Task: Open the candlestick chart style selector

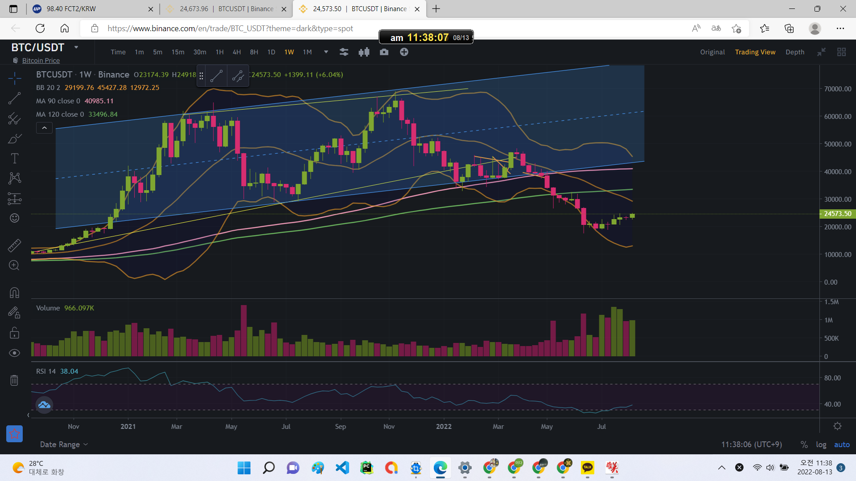Action: [x=364, y=52]
